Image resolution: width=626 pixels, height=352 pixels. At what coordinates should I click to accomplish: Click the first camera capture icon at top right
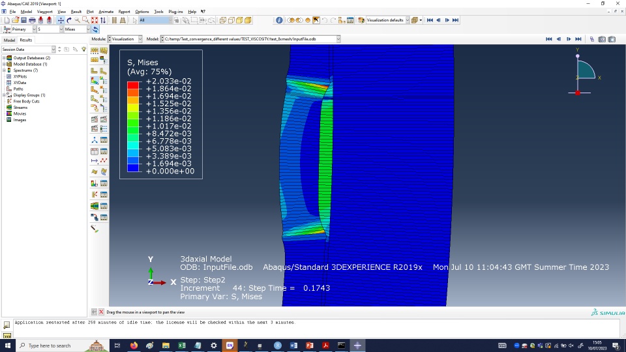coord(602,39)
